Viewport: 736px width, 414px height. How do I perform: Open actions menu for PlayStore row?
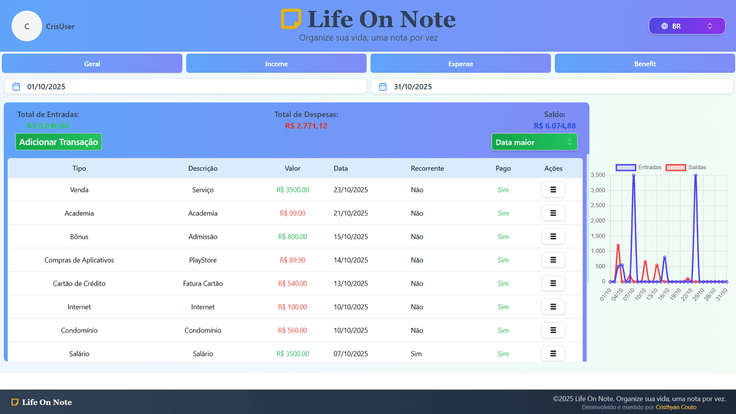(x=553, y=260)
